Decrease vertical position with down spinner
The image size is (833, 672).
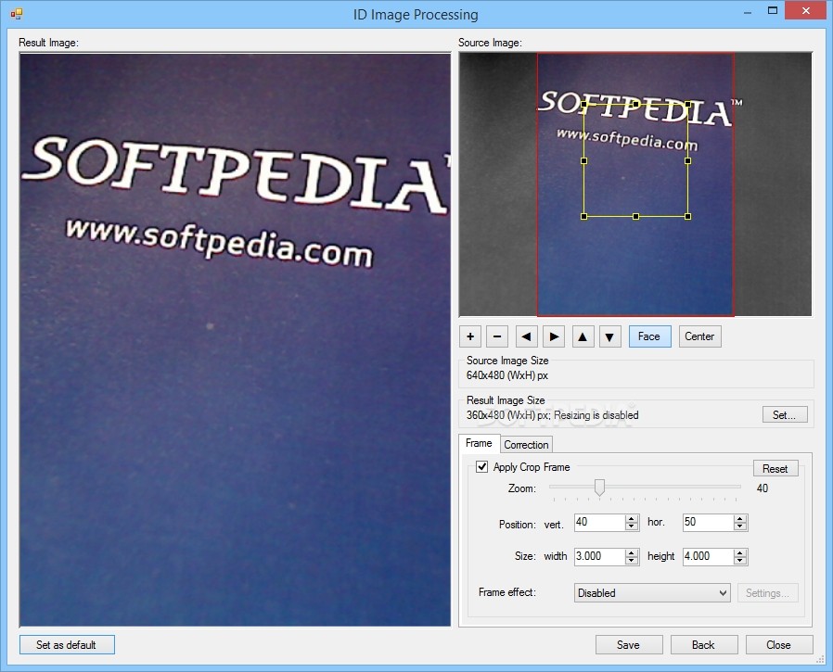click(x=631, y=526)
